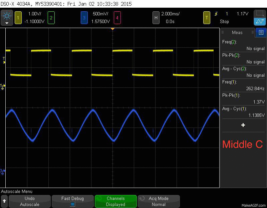
Task: Go back with the up arrow softkey
Action: click(4, 201)
